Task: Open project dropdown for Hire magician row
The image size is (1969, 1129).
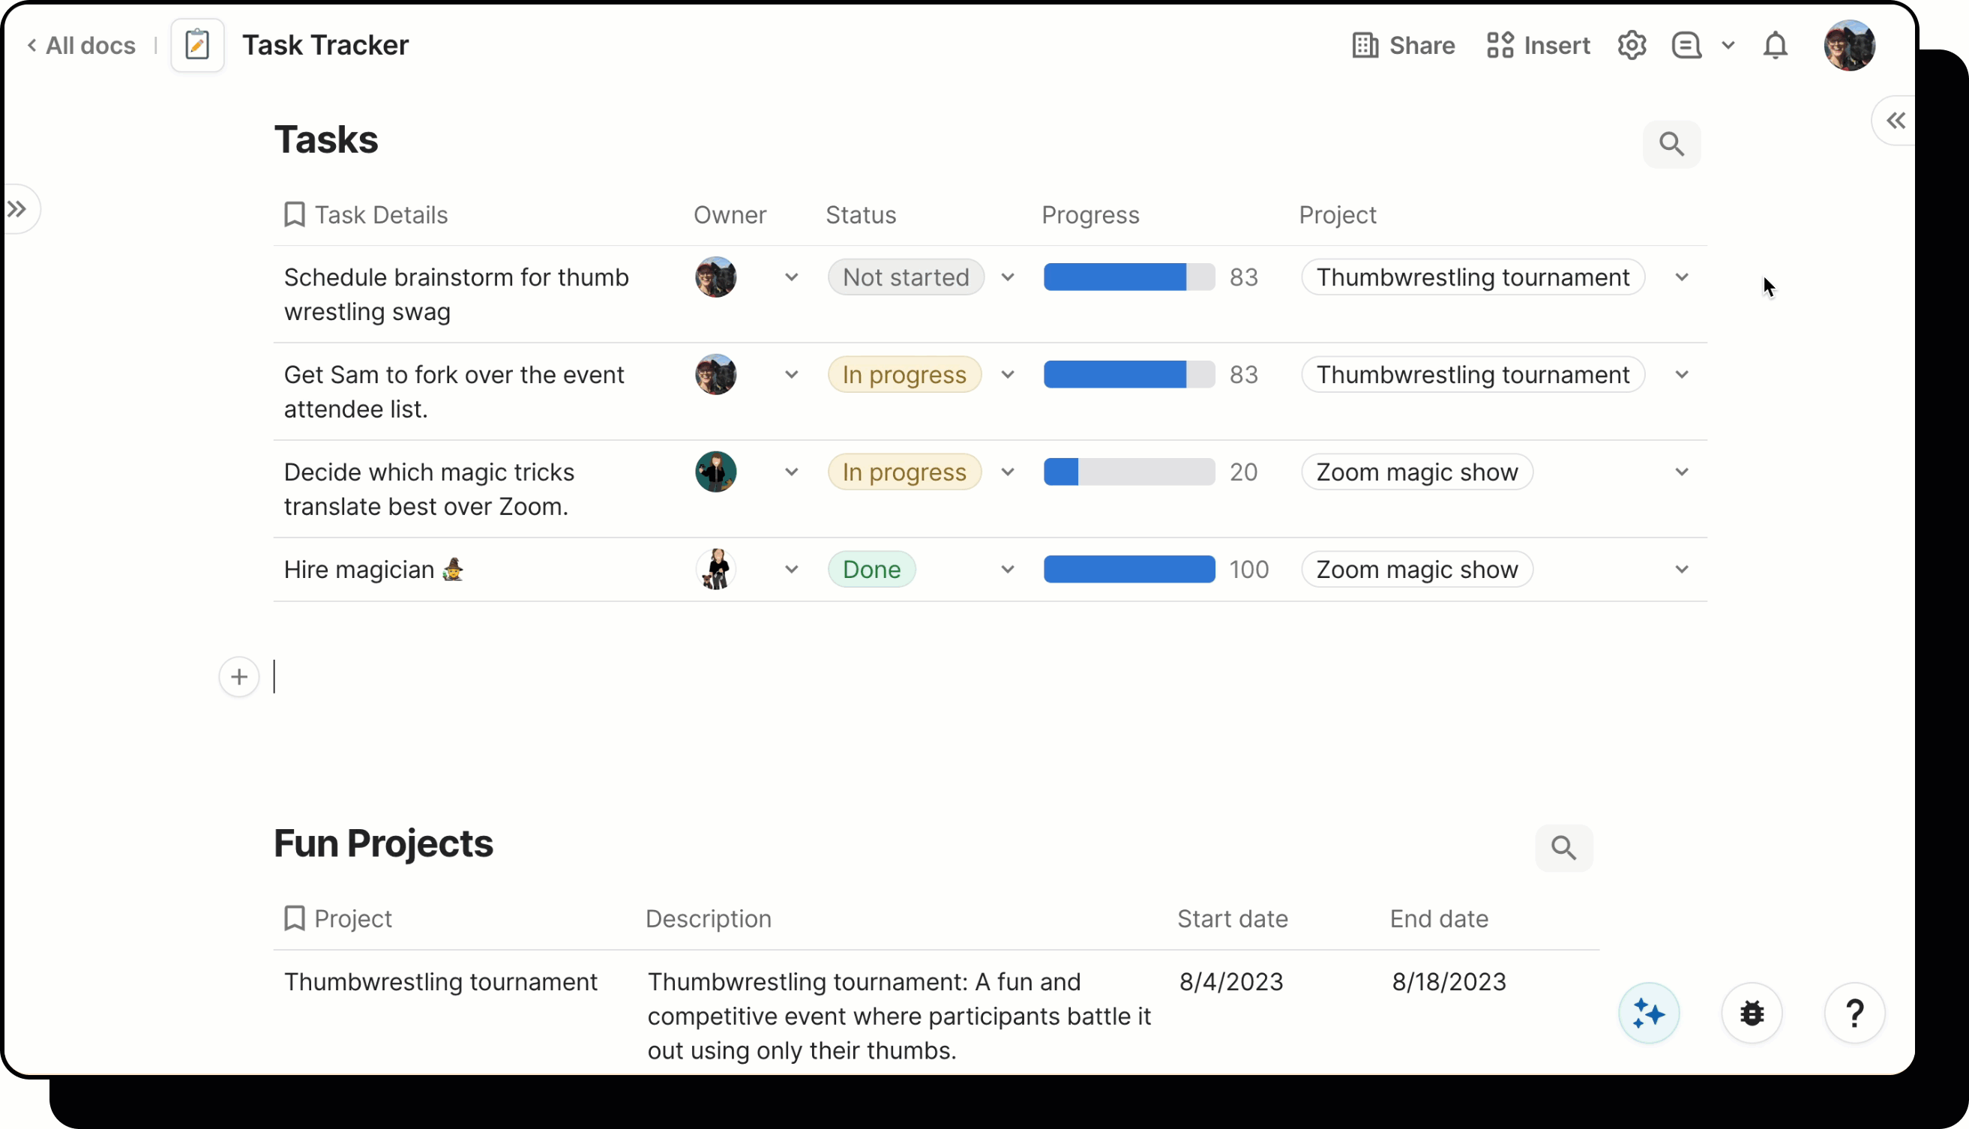Action: 1681,570
